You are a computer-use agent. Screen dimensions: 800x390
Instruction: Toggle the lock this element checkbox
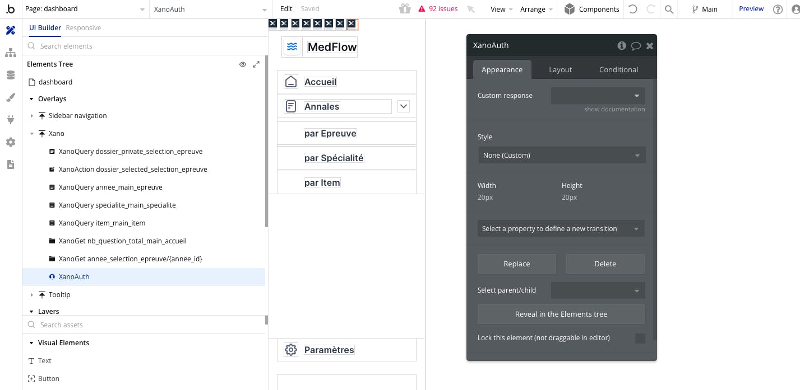(x=640, y=338)
